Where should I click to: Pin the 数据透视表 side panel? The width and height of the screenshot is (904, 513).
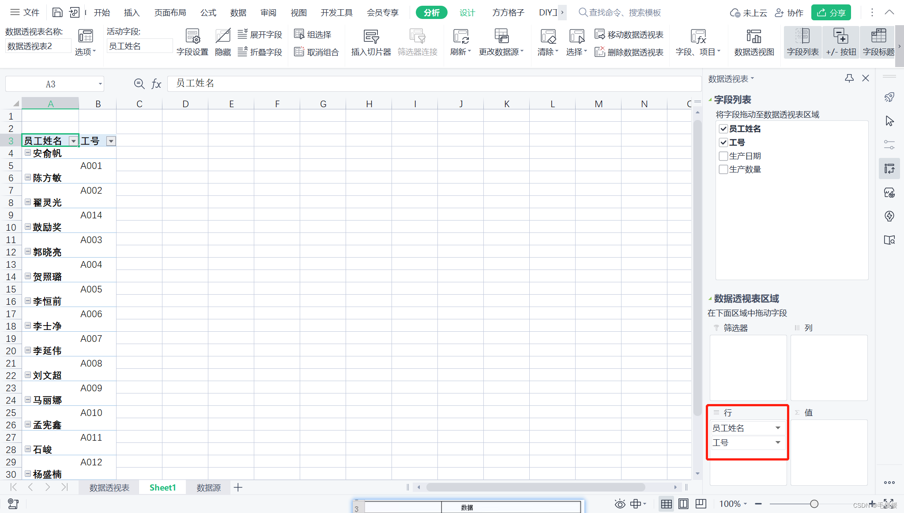(x=849, y=79)
